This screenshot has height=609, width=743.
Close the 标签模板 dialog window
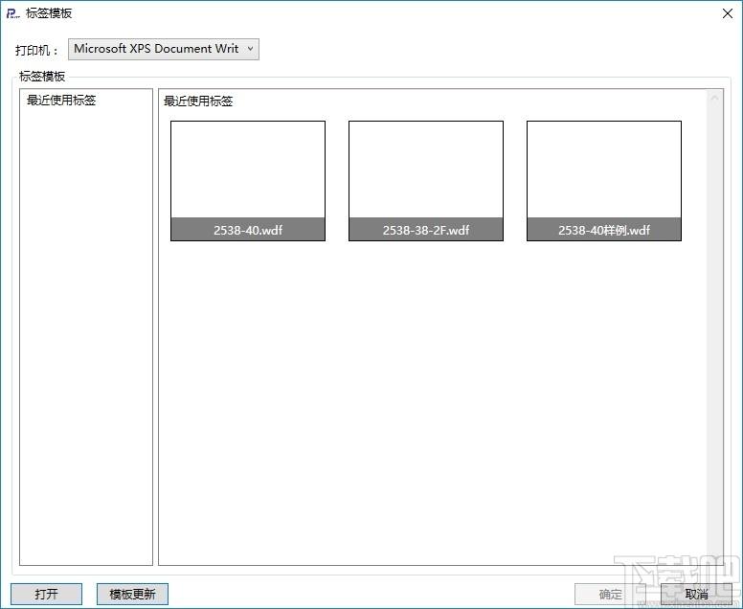click(728, 13)
